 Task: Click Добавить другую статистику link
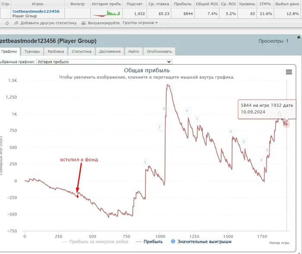point(48,23)
